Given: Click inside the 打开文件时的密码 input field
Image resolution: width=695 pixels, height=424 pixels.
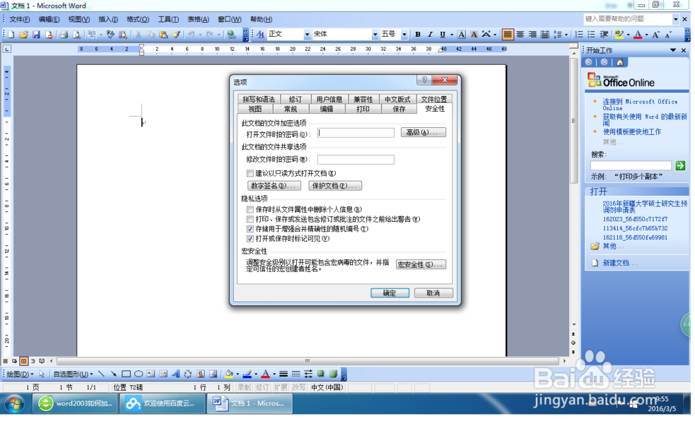Looking at the screenshot, I should point(355,132).
